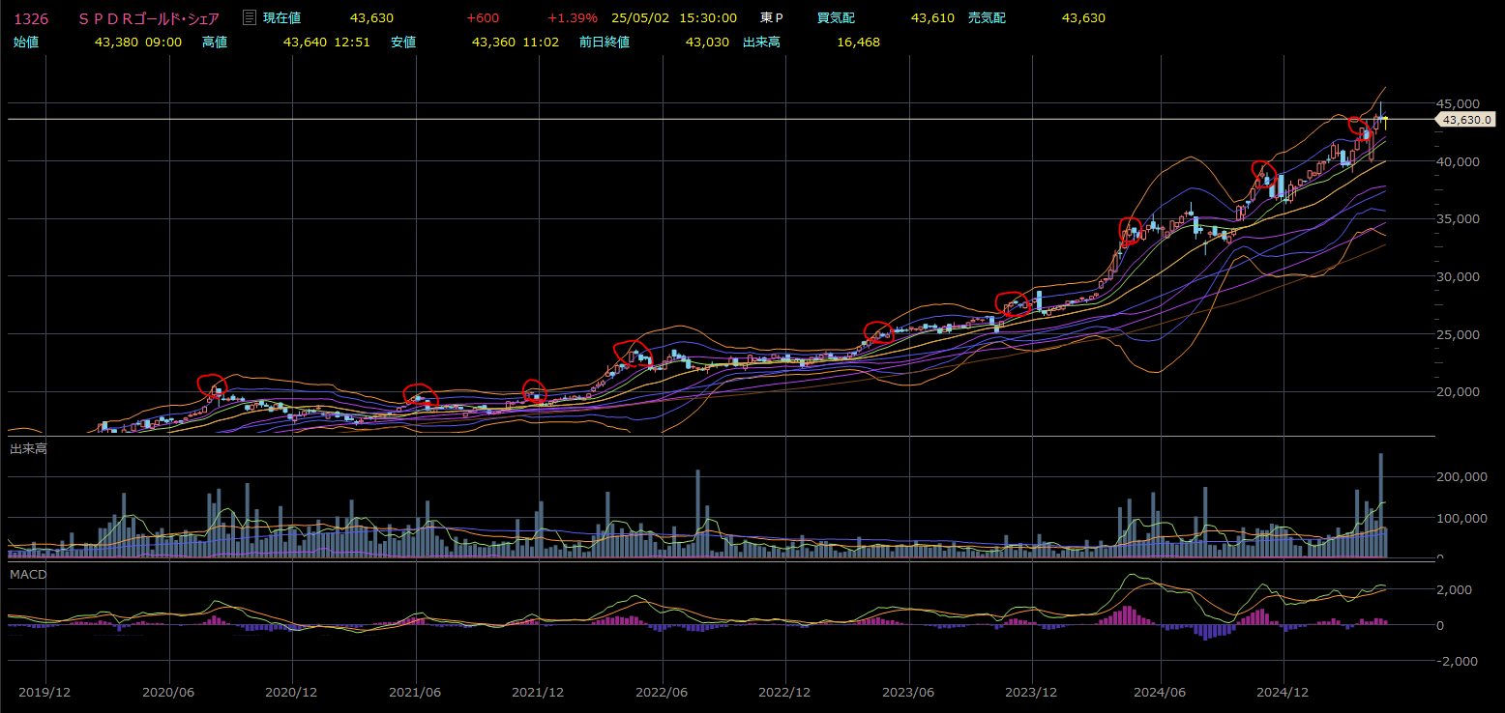
Task: Click the +600 price change value
Action: 483,18
